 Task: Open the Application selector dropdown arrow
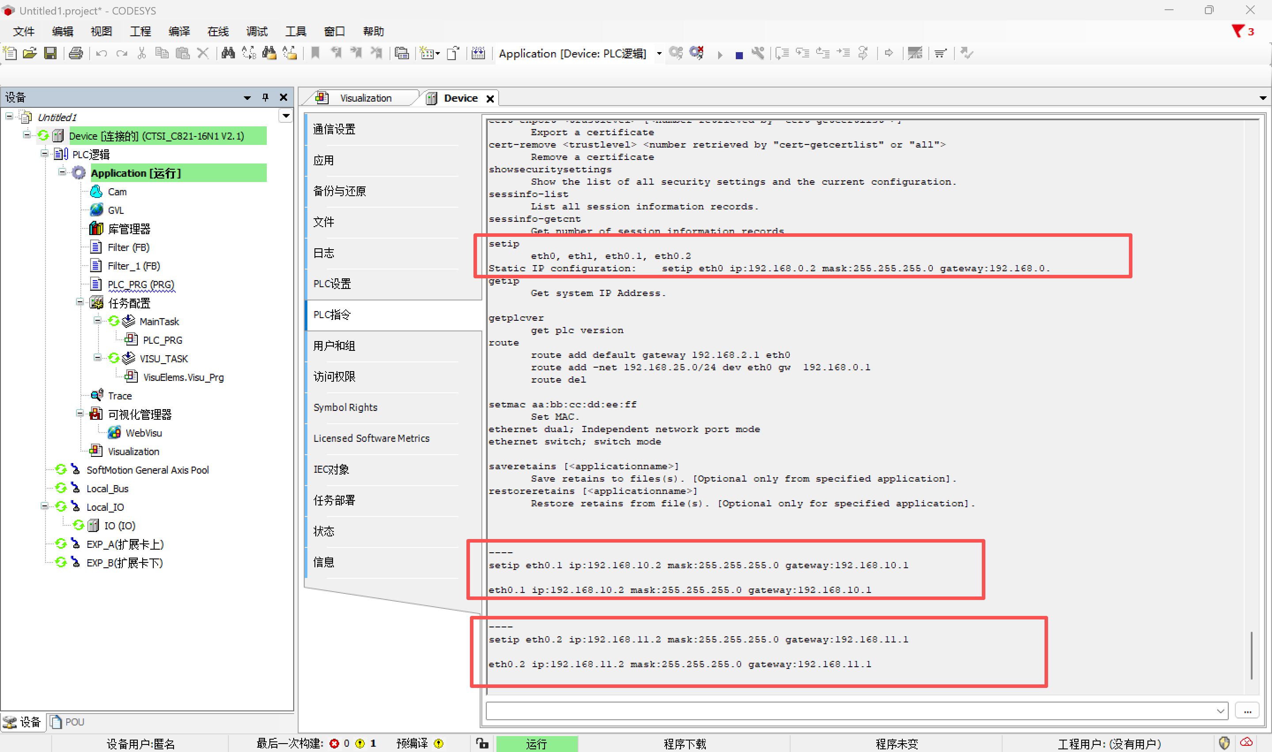(659, 53)
